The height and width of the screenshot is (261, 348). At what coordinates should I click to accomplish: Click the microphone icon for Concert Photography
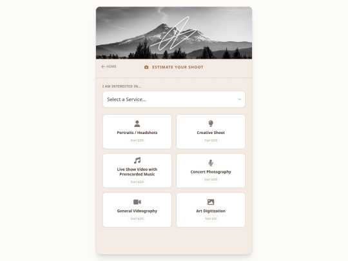211,163
